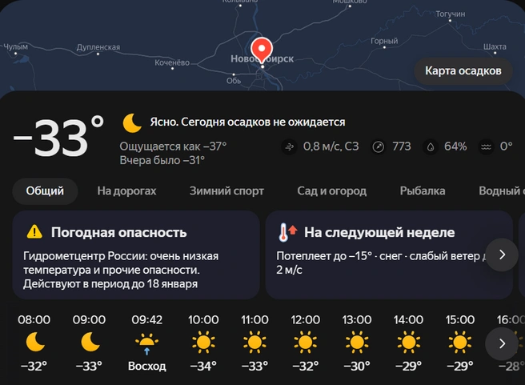Viewport: 525px width, 385px height.
Task: Click the sun icon at 13:00
Action: [x=357, y=342]
